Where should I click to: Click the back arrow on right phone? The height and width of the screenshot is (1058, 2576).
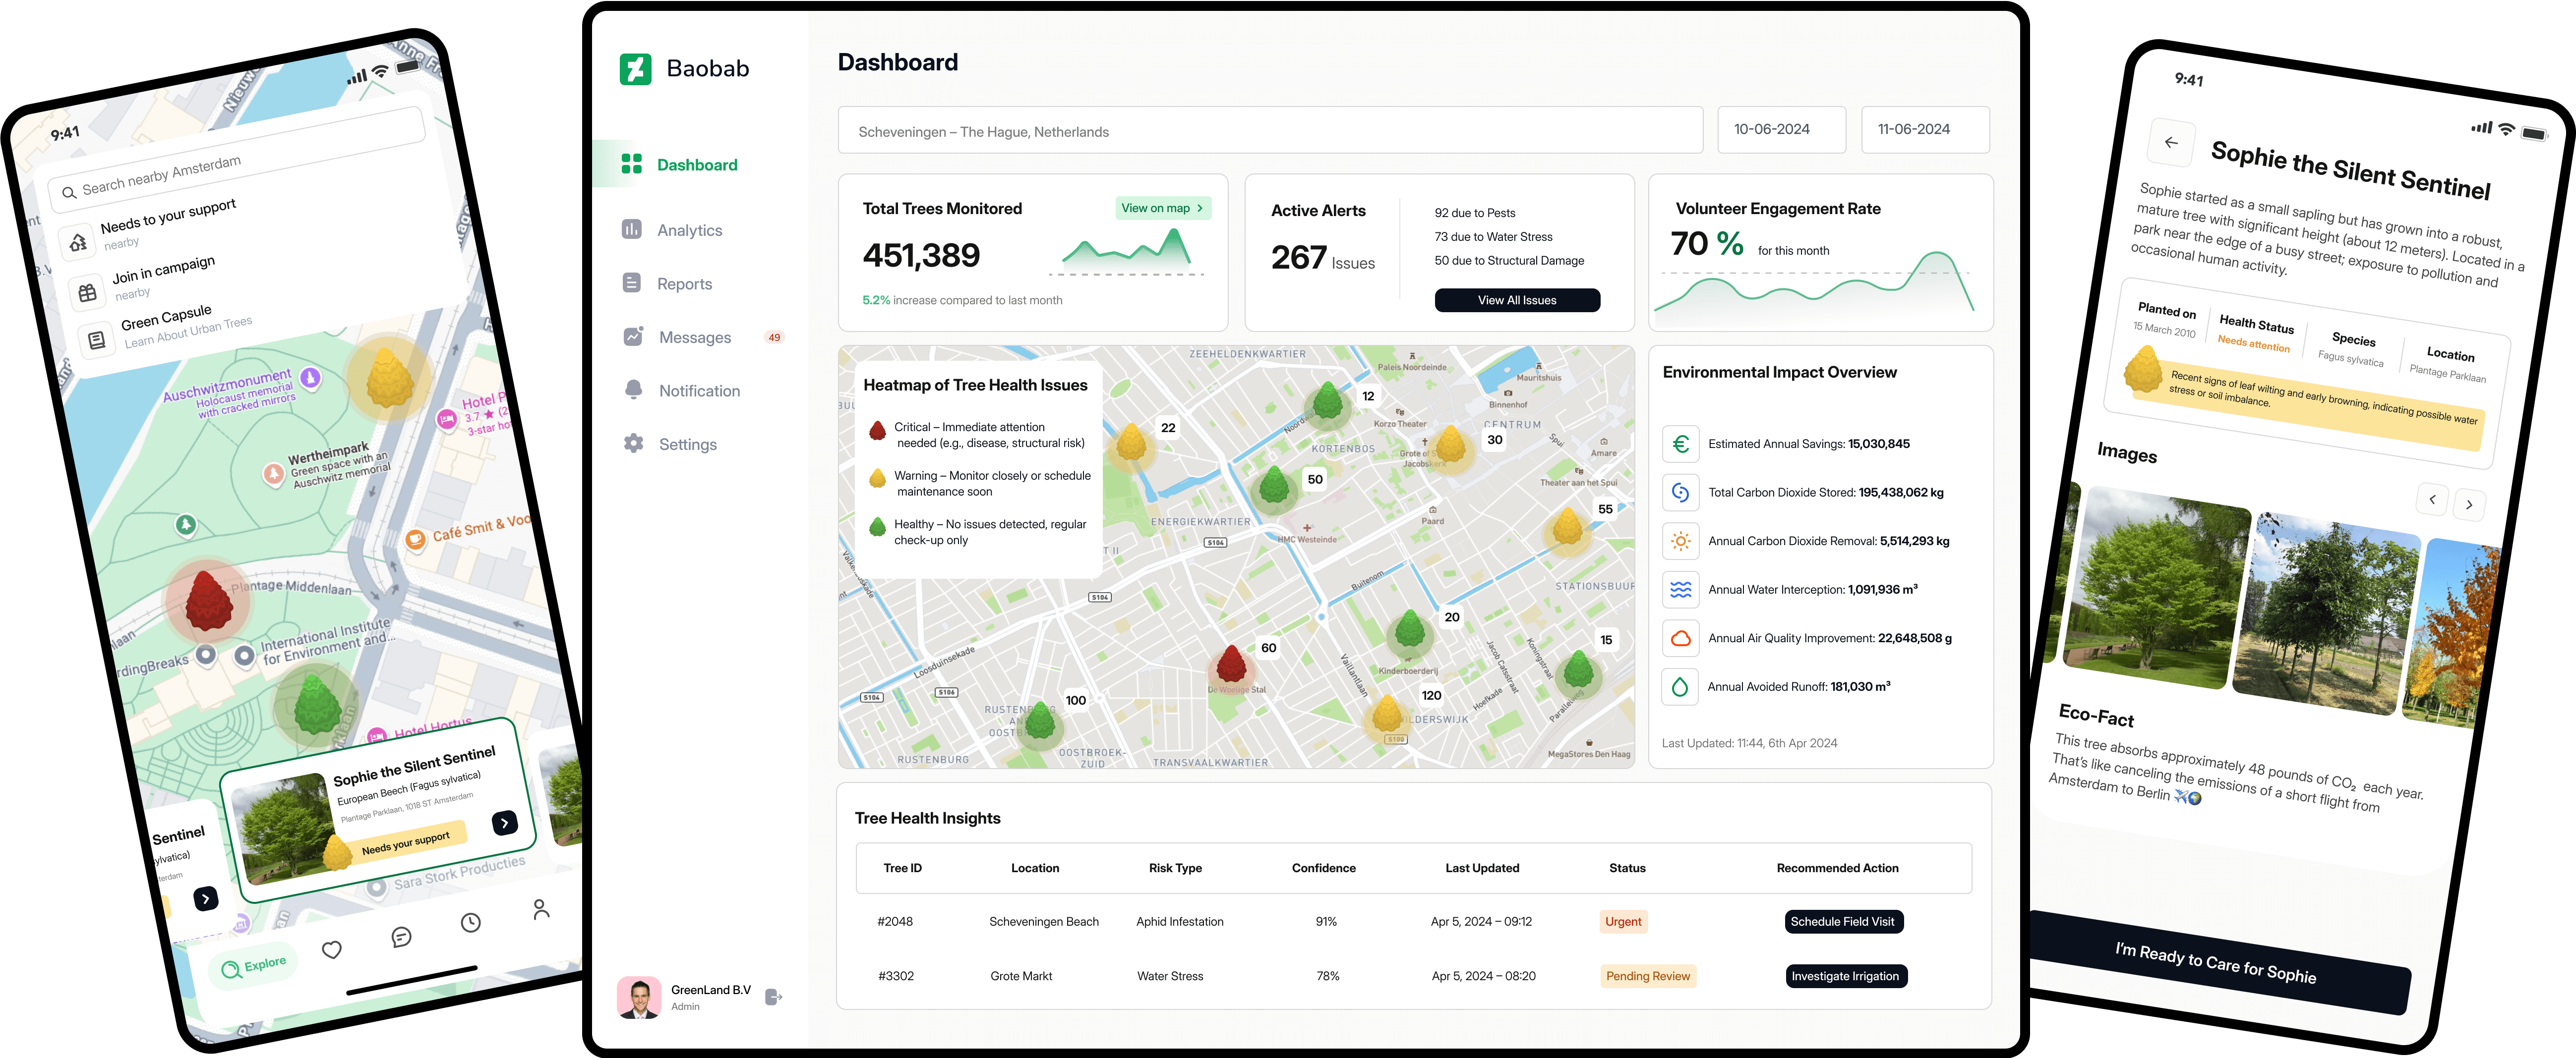[2171, 143]
